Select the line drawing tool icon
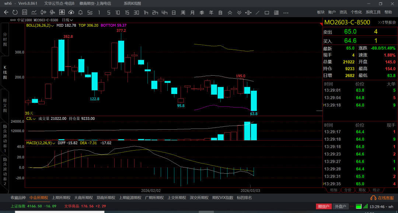Viewport: 398px width, 213px height. click(258, 12)
